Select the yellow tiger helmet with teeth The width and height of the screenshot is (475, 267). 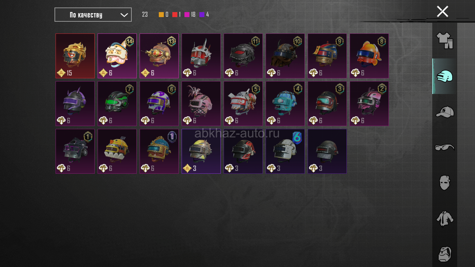(117, 151)
